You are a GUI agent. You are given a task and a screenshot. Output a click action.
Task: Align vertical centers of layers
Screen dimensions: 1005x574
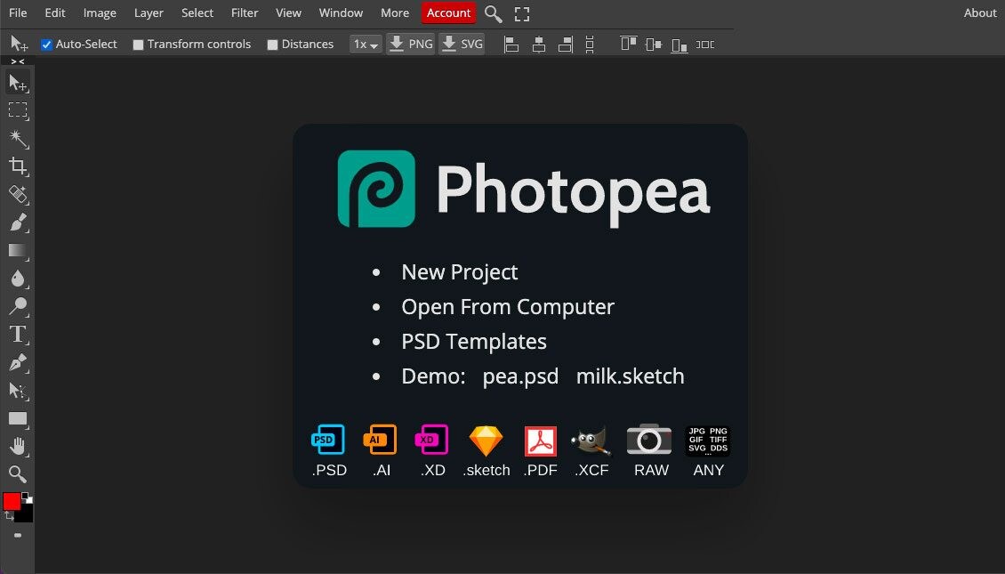[653, 44]
